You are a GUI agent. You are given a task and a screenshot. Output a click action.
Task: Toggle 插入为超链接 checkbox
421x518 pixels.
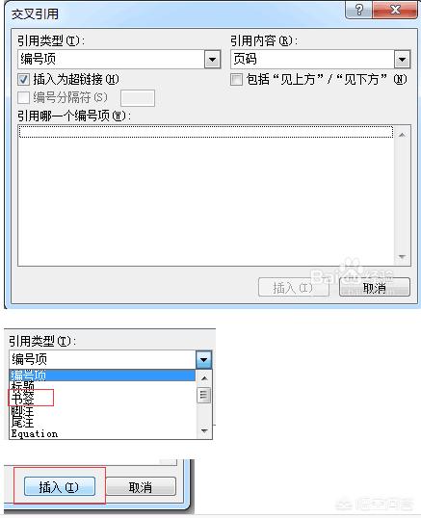click(x=23, y=79)
